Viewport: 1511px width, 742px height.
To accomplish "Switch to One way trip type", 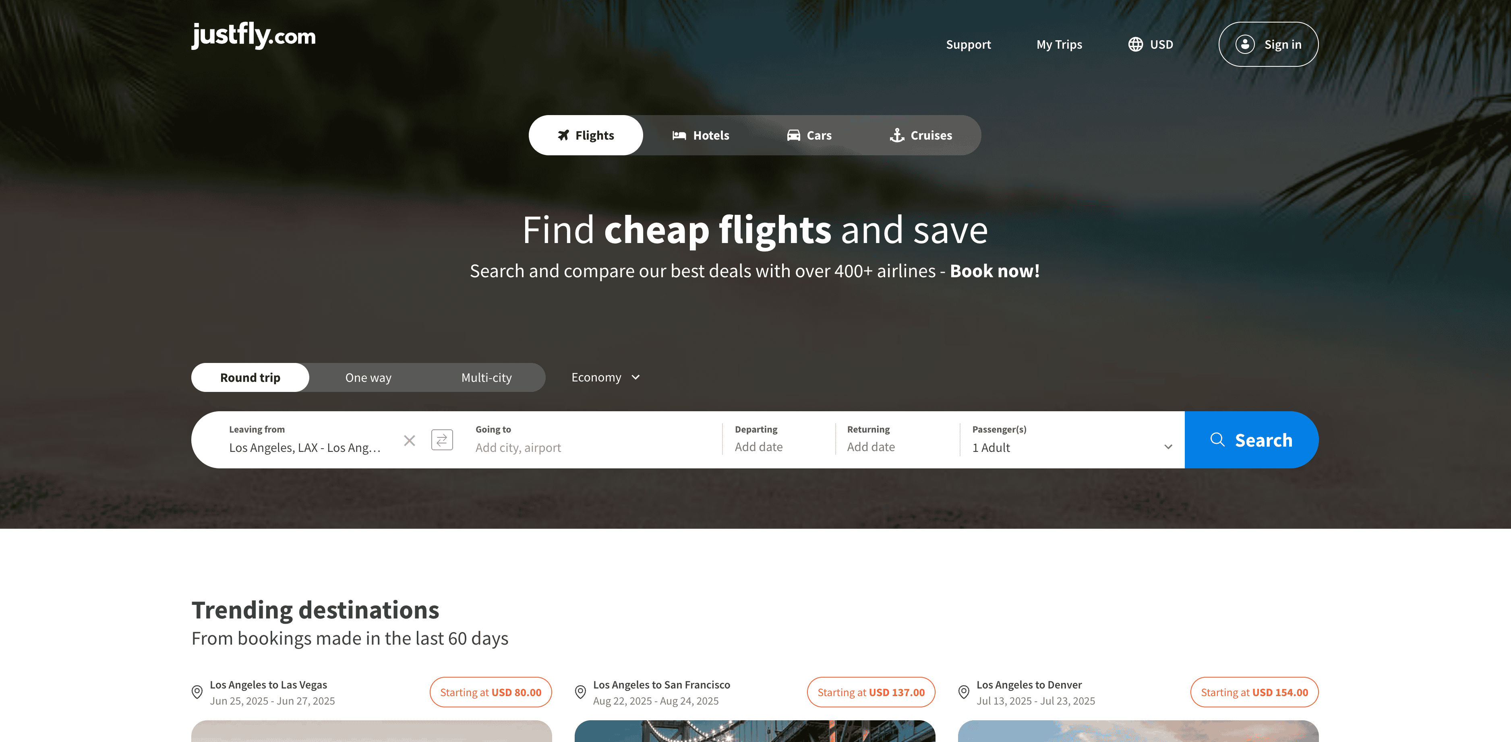I will (x=368, y=377).
